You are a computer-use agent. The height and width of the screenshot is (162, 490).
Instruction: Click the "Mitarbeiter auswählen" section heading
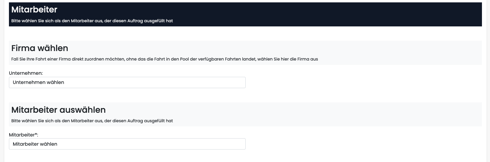tap(58, 110)
